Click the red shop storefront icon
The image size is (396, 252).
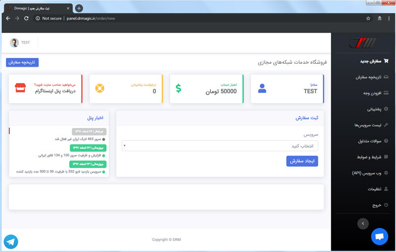(20, 88)
